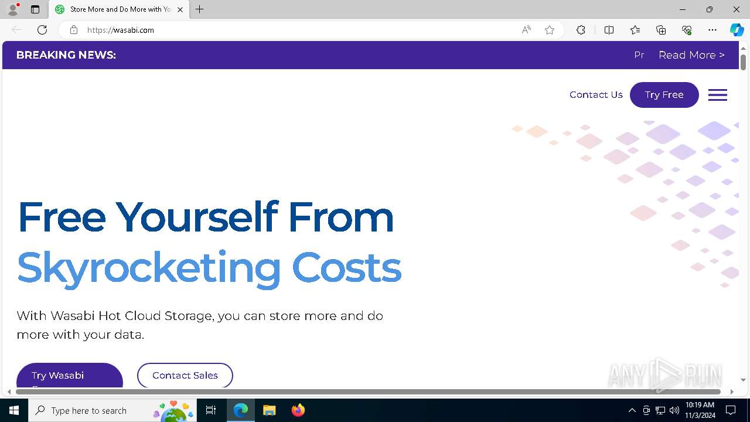Screen dimensions: 750x422
Task: Click the Try Wasabi button
Action: (70, 376)
